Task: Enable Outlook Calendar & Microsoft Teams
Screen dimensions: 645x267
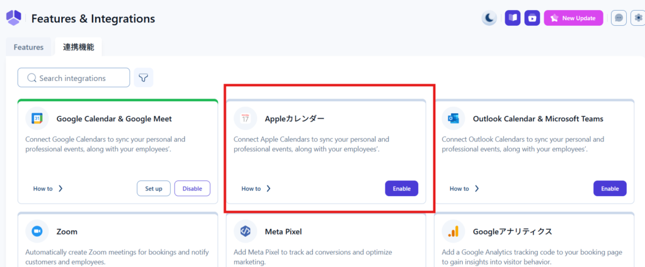Action: coord(610,188)
